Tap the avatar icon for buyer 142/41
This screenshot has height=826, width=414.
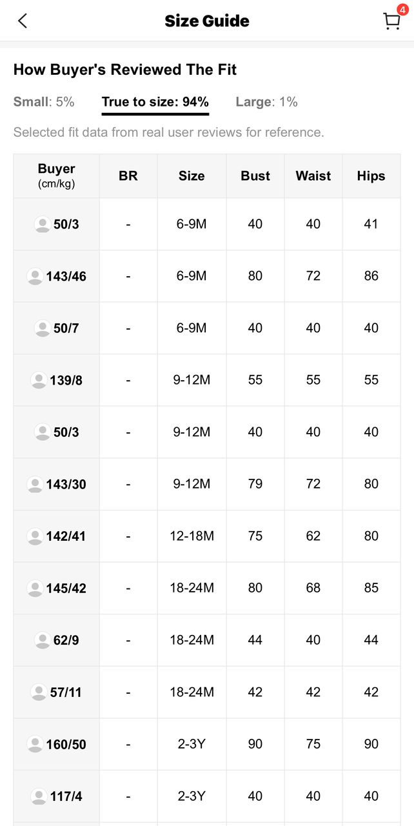[35, 536]
